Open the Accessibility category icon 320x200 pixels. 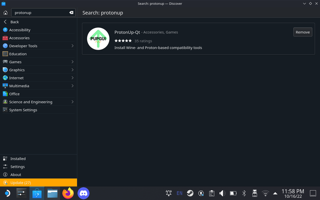[x=5, y=30]
